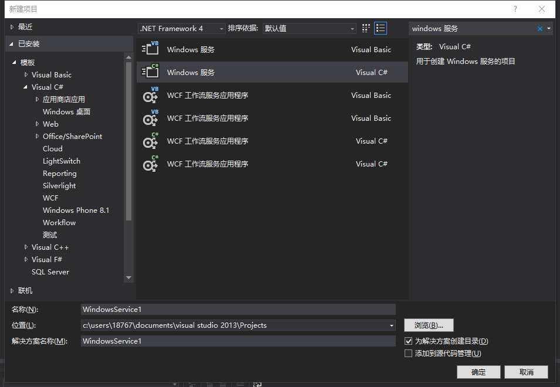Open the 位置 path dropdown

(392, 325)
